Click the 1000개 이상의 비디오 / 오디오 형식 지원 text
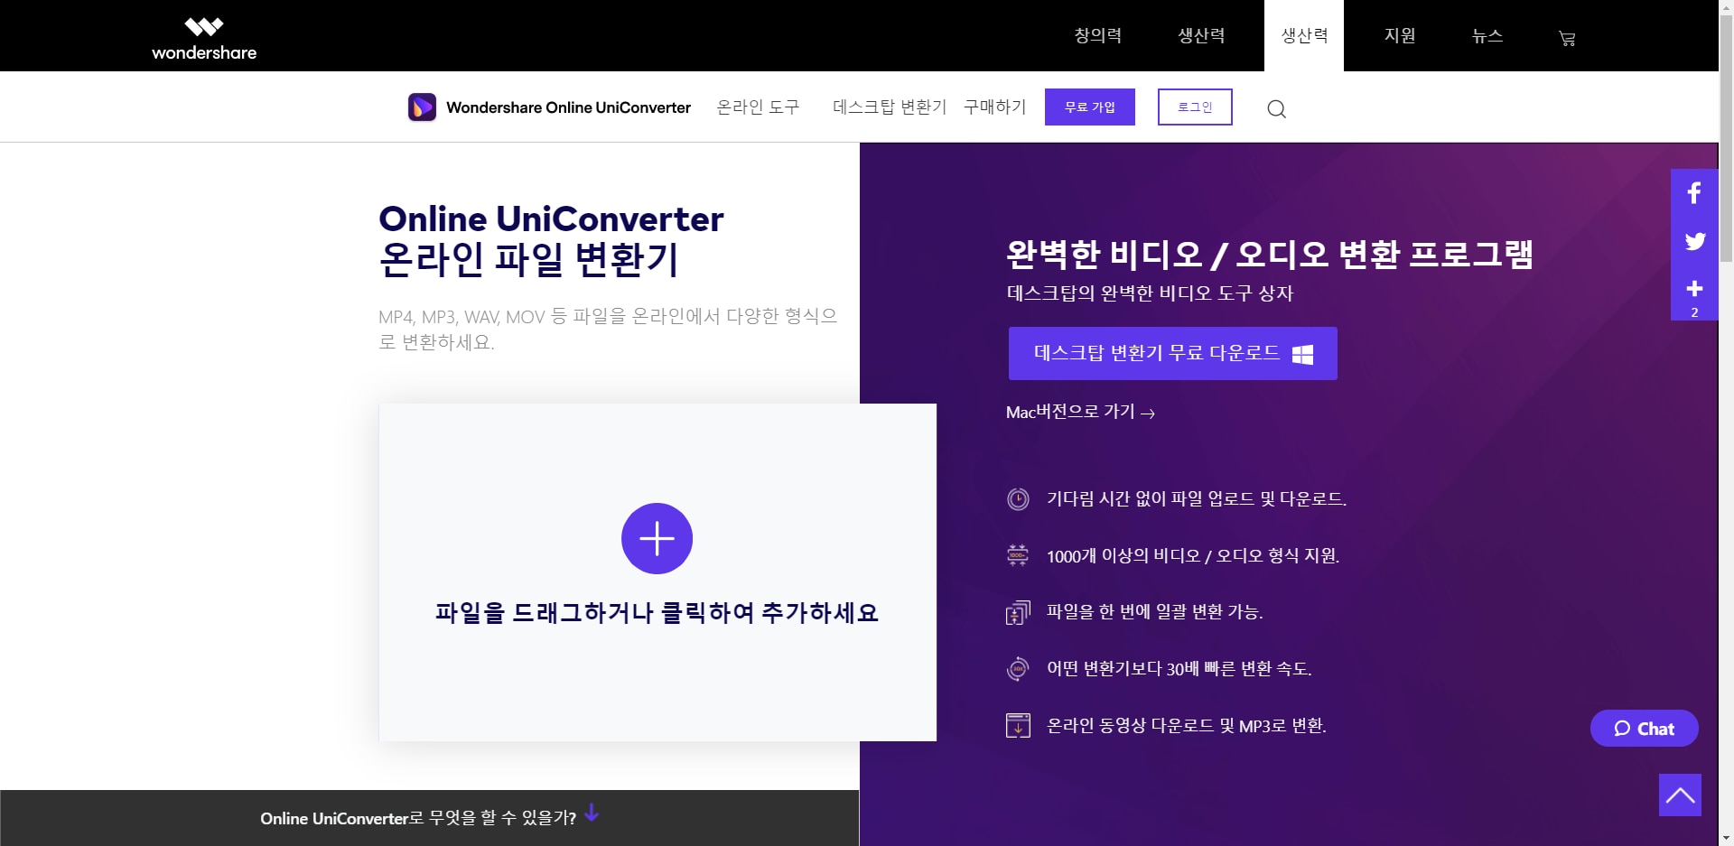1734x846 pixels. pyautogui.click(x=1192, y=555)
